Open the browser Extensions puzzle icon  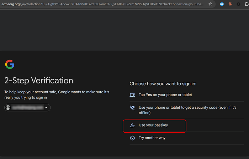click(247, 4)
